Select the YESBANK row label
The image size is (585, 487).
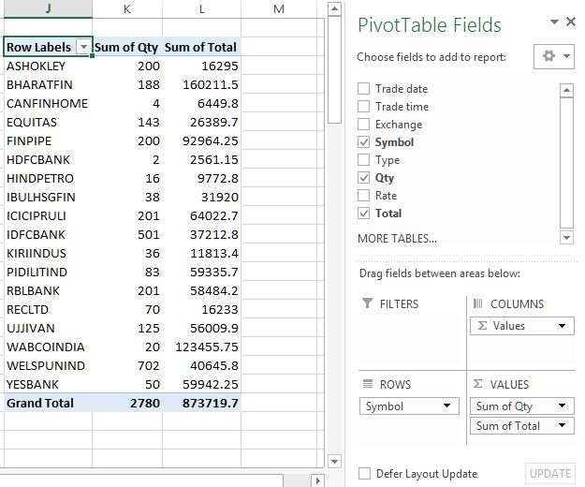point(48,384)
